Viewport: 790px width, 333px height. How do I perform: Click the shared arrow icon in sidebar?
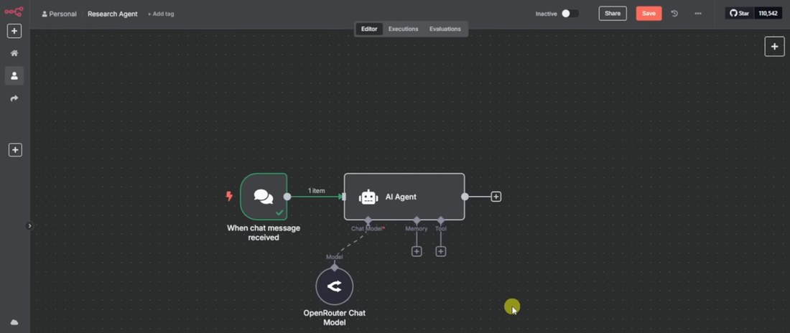tap(14, 98)
